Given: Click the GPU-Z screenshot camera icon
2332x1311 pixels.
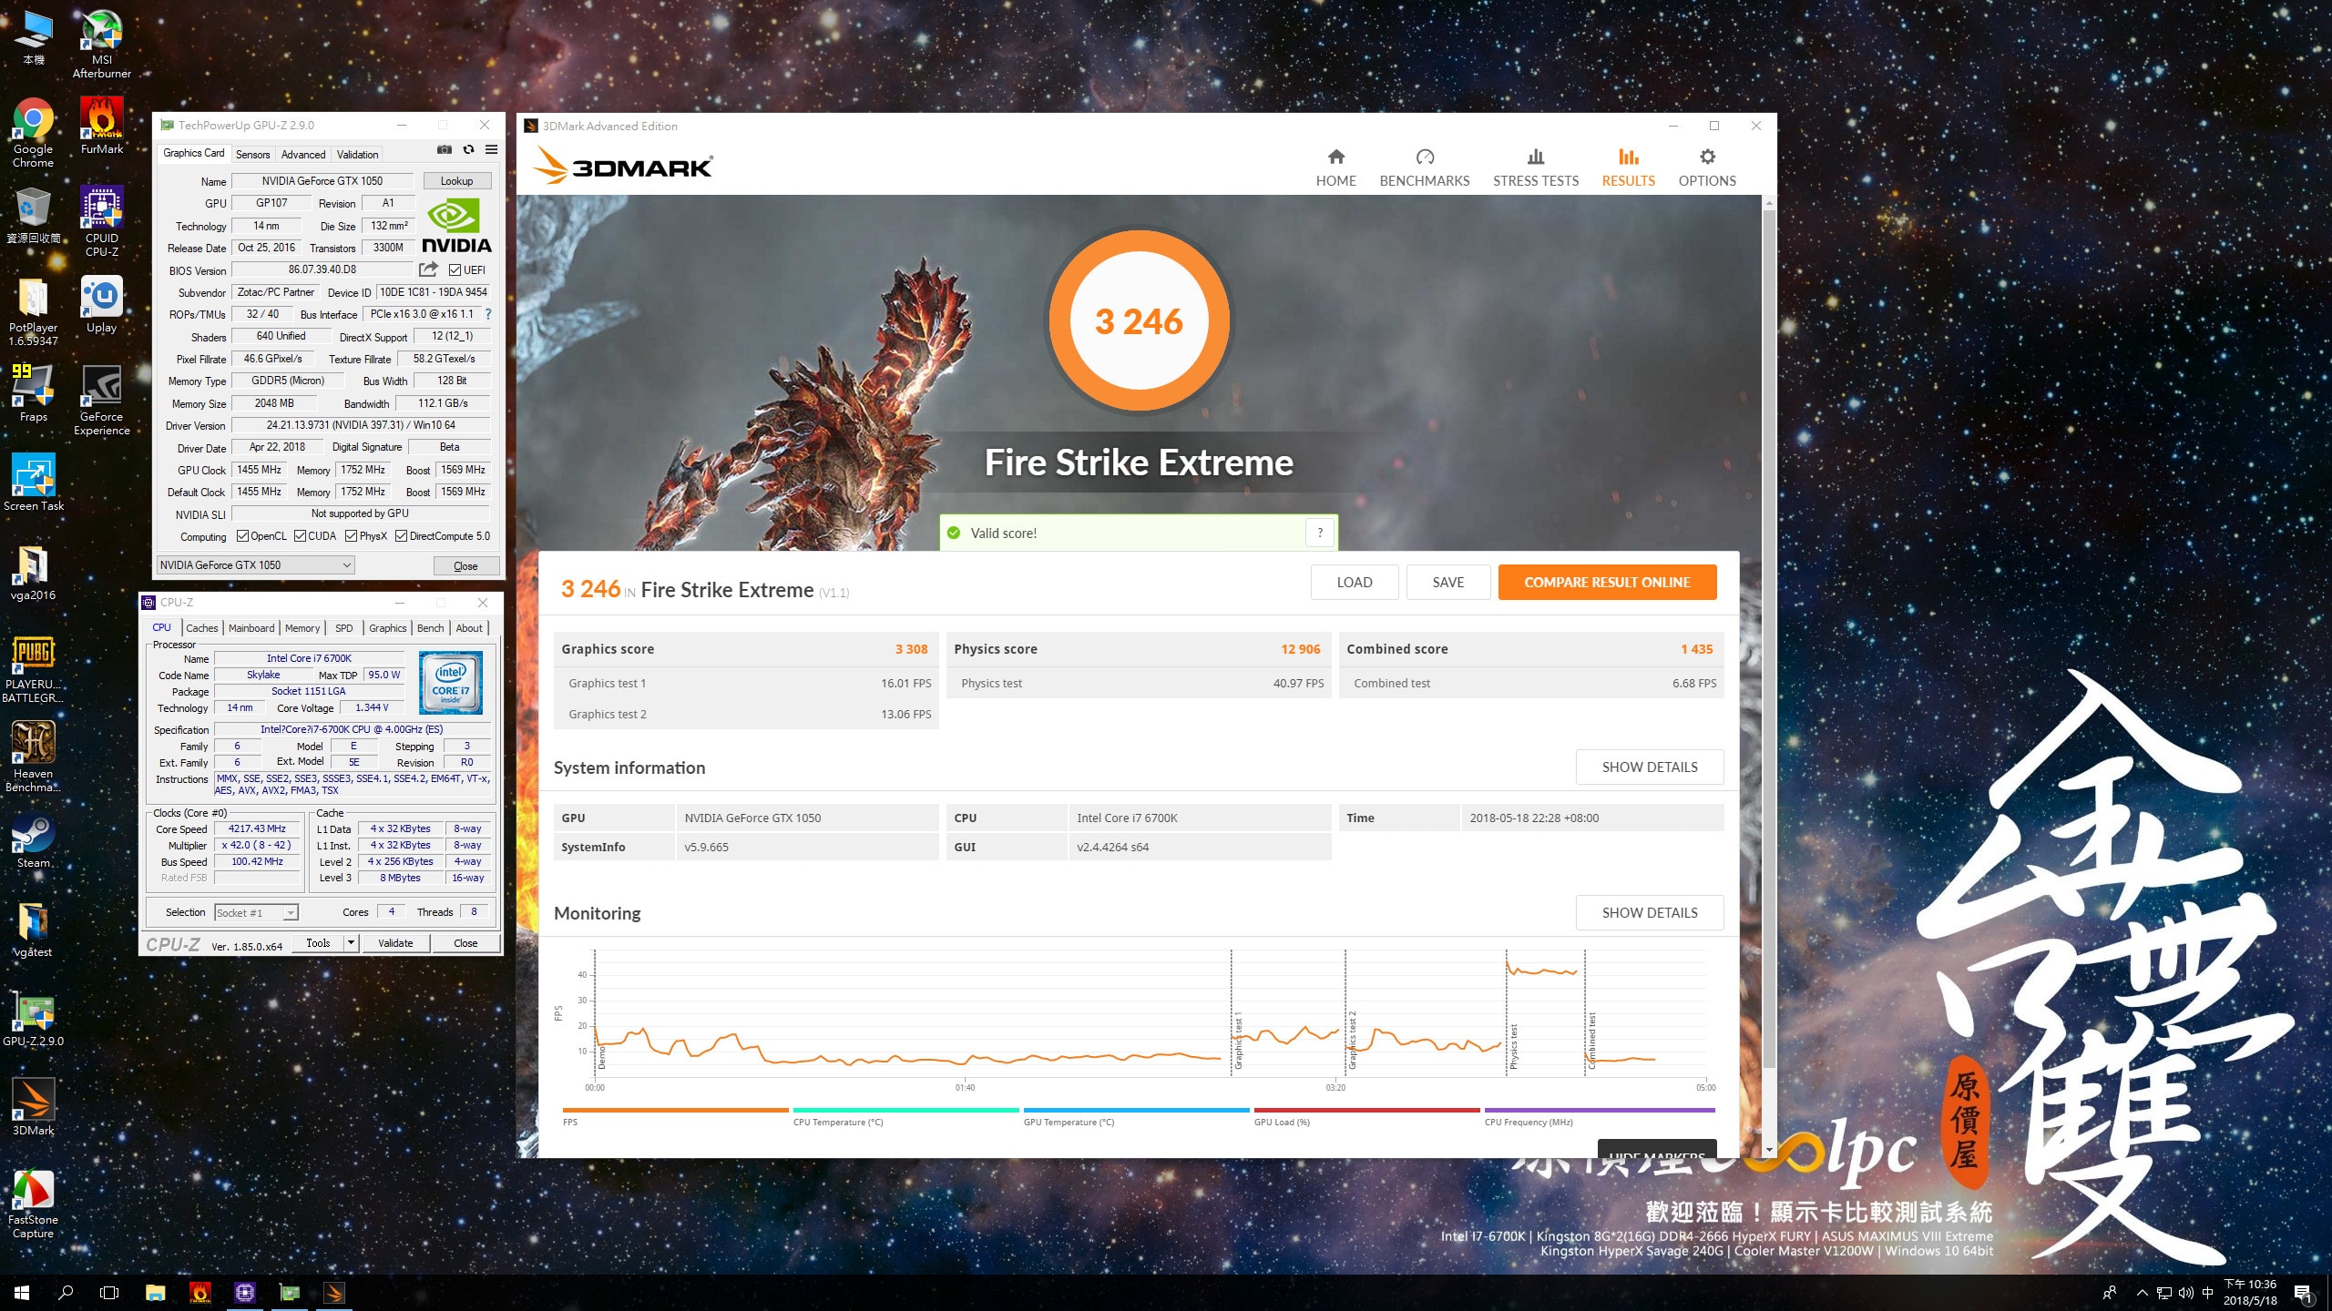Looking at the screenshot, I should (445, 150).
